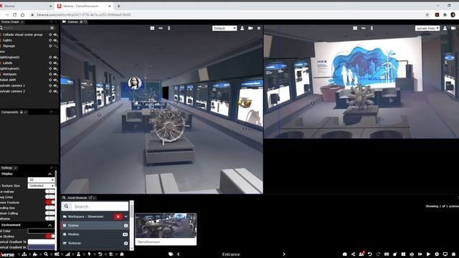Open the users icon with notification badge
Screen dimensions: 459x258
(x=361, y=254)
